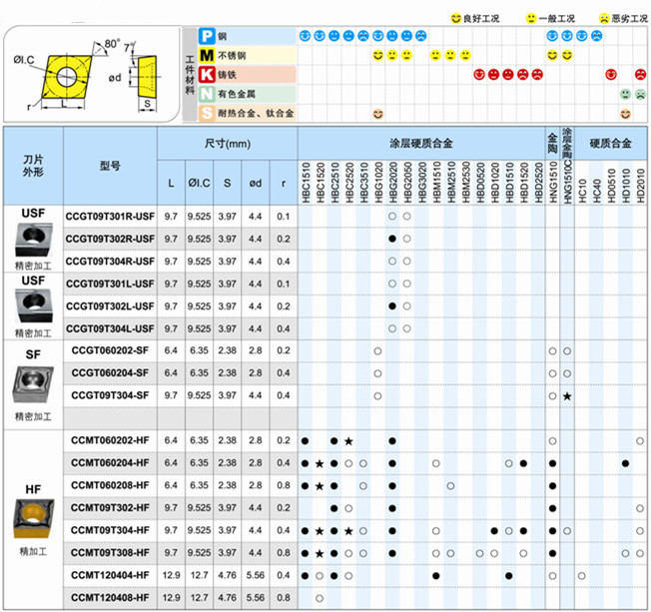Click the filled dot in CCGT09T302L-USF row
651x612 pixels.
(392, 306)
